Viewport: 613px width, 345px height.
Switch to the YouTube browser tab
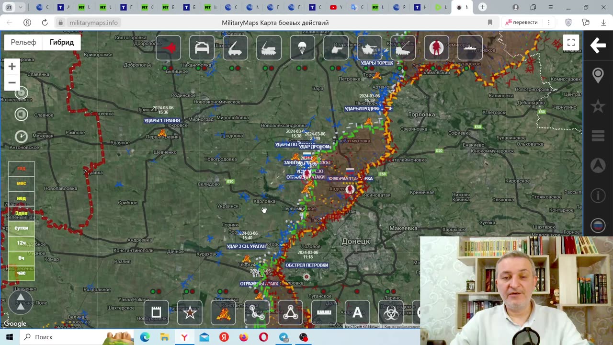tap(336, 7)
